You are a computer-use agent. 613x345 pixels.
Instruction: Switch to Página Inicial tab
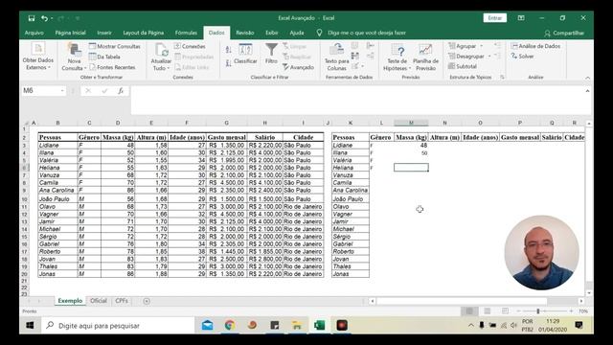tap(70, 33)
